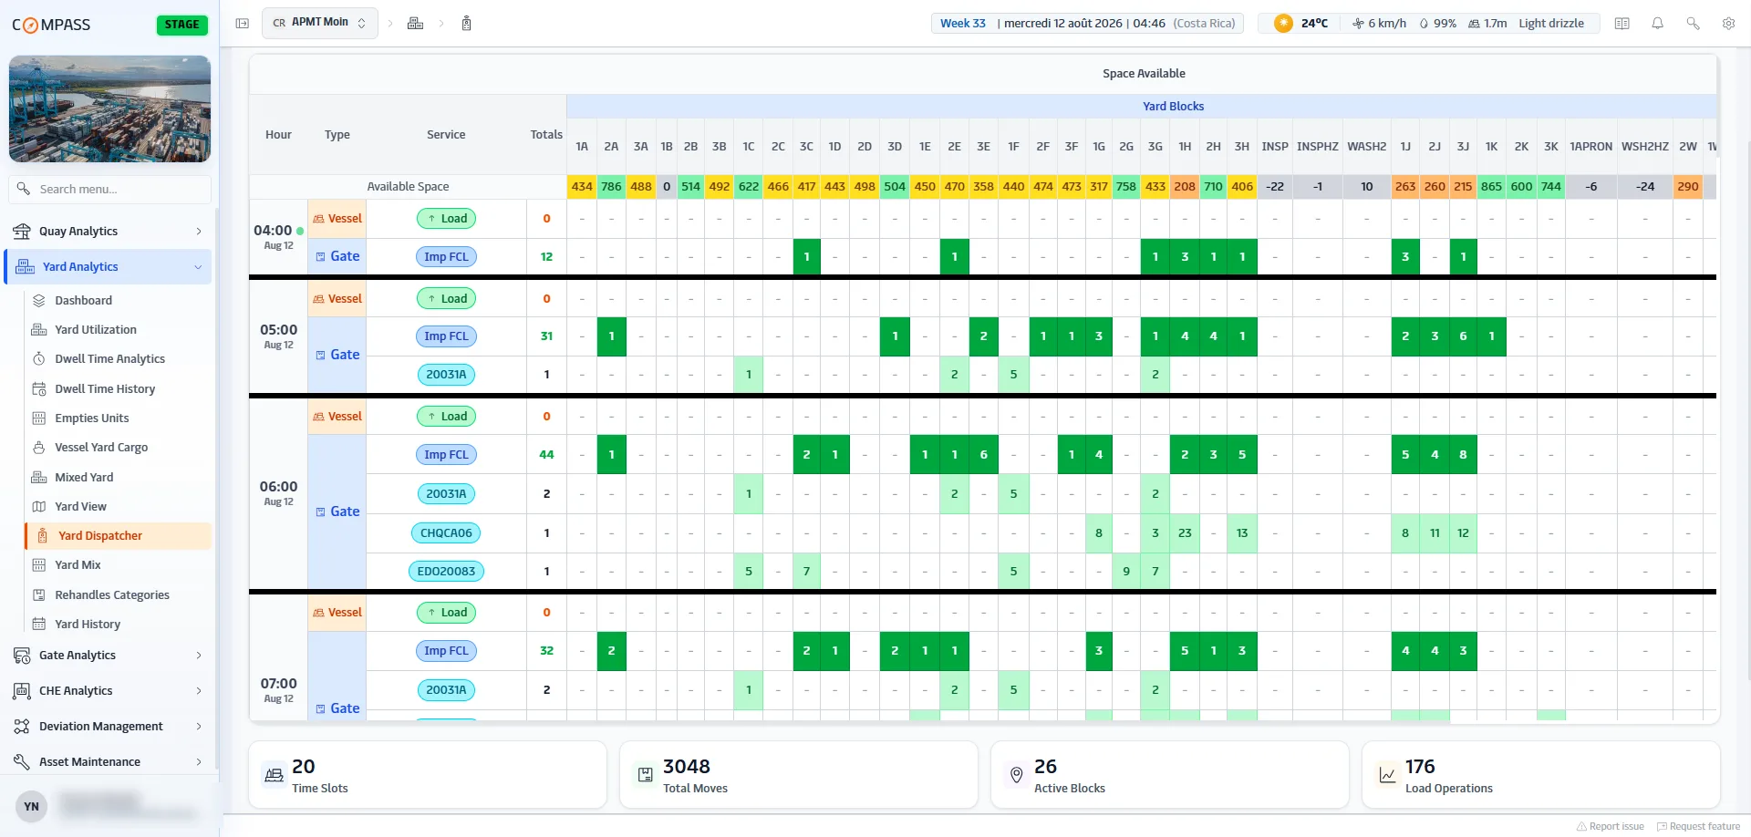
Task: Go to Empties Units
Action: point(119,418)
